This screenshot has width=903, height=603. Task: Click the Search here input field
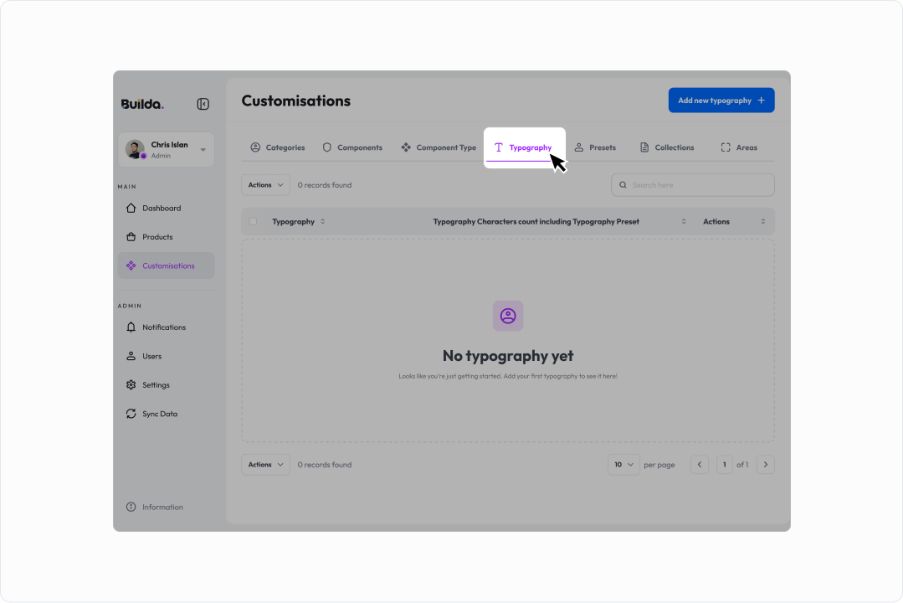click(x=693, y=185)
